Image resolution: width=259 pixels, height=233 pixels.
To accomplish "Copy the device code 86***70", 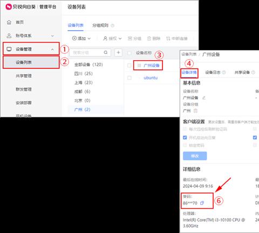I will 202,203.
